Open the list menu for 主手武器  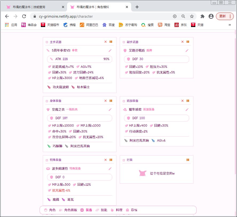(x=111, y=42)
